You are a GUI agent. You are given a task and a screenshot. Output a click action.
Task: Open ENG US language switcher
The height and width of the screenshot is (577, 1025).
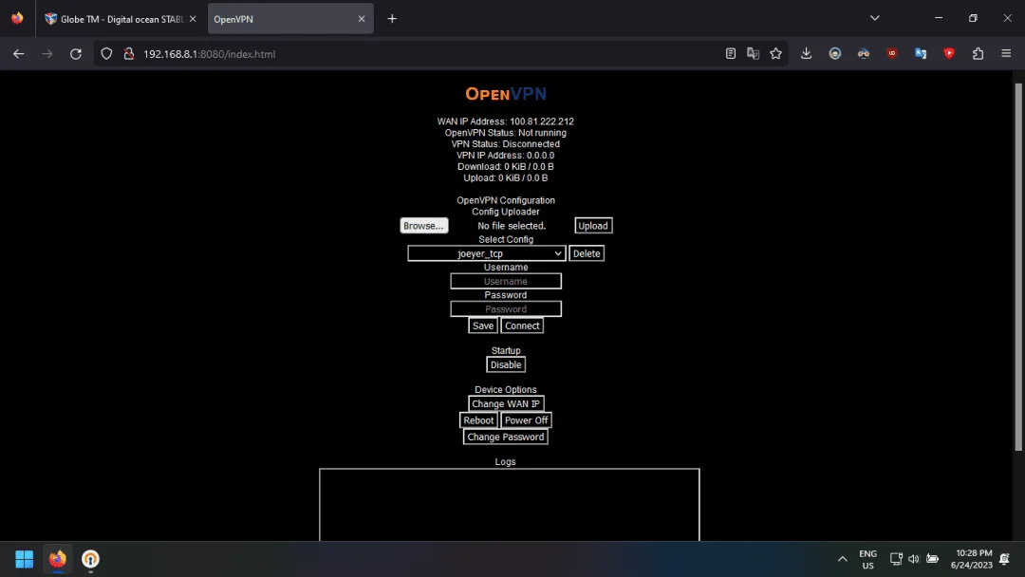tap(867, 559)
